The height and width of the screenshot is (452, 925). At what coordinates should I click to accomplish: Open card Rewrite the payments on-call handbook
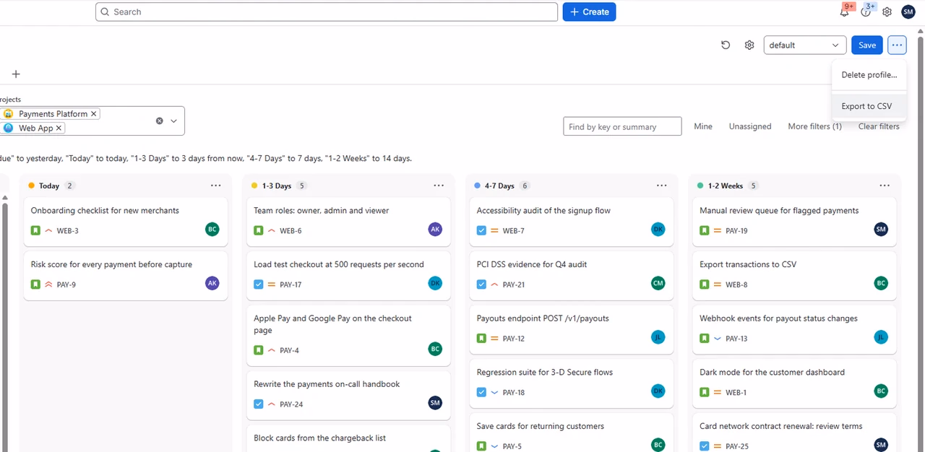[348, 394]
